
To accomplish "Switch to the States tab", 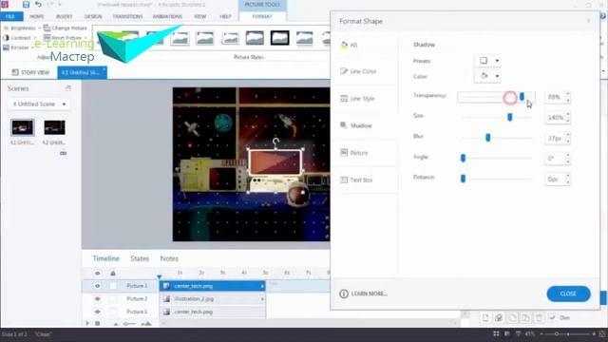I will click(140, 258).
